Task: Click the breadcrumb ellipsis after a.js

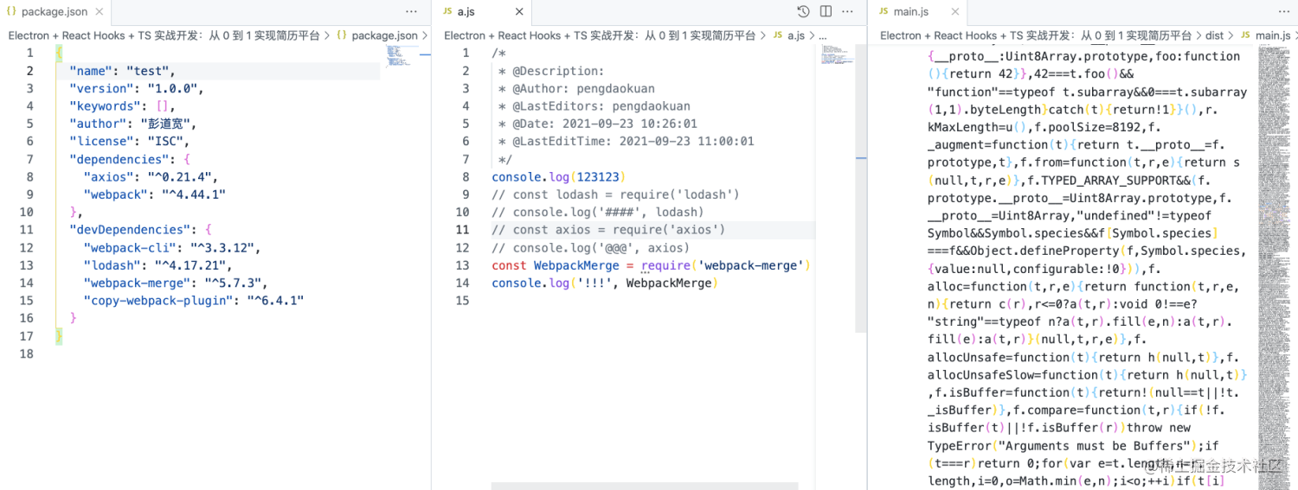Action: click(x=822, y=35)
